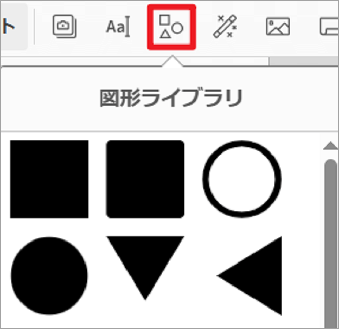This screenshot has width=339, height=329.
Task: Click the gray ruler section at right
Action: 304,61
